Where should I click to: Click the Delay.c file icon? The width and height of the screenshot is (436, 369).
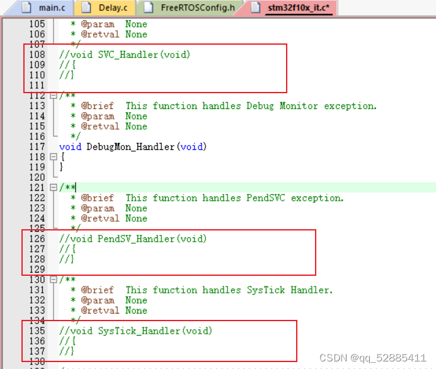86,8
